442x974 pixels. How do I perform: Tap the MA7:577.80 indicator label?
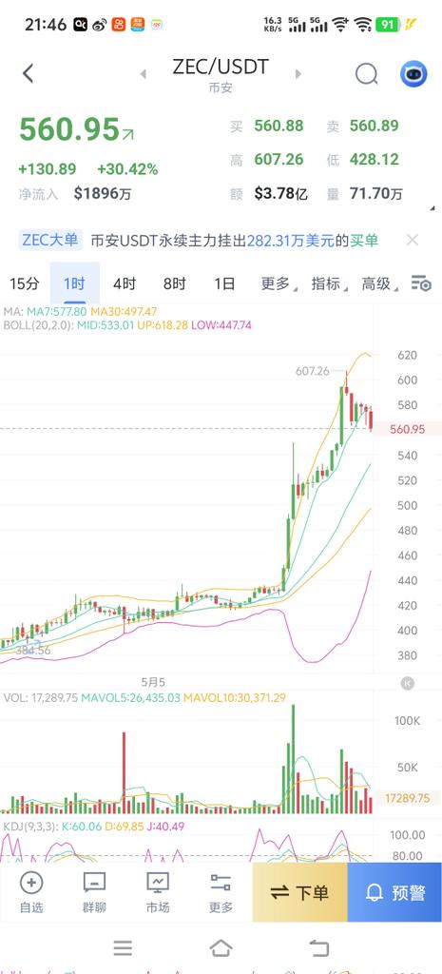(x=54, y=311)
